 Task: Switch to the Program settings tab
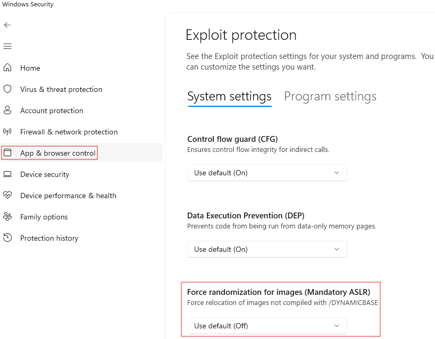(330, 96)
